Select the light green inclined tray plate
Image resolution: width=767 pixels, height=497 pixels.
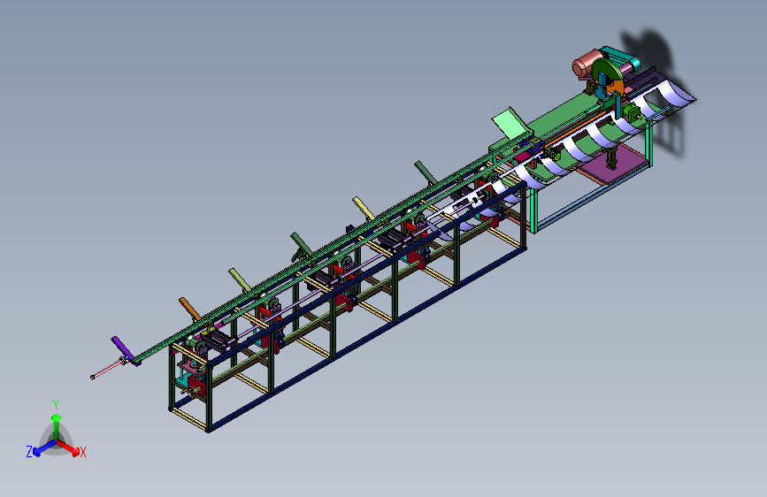pyautogui.click(x=510, y=122)
